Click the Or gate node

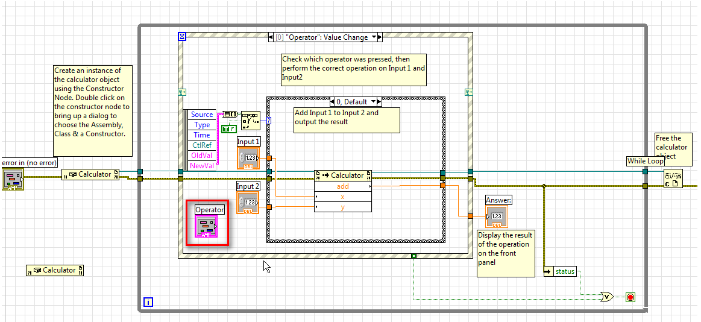tap(607, 297)
